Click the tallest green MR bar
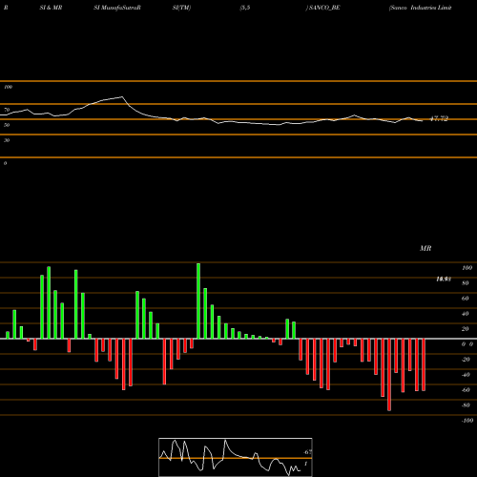 [x=198, y=301]
